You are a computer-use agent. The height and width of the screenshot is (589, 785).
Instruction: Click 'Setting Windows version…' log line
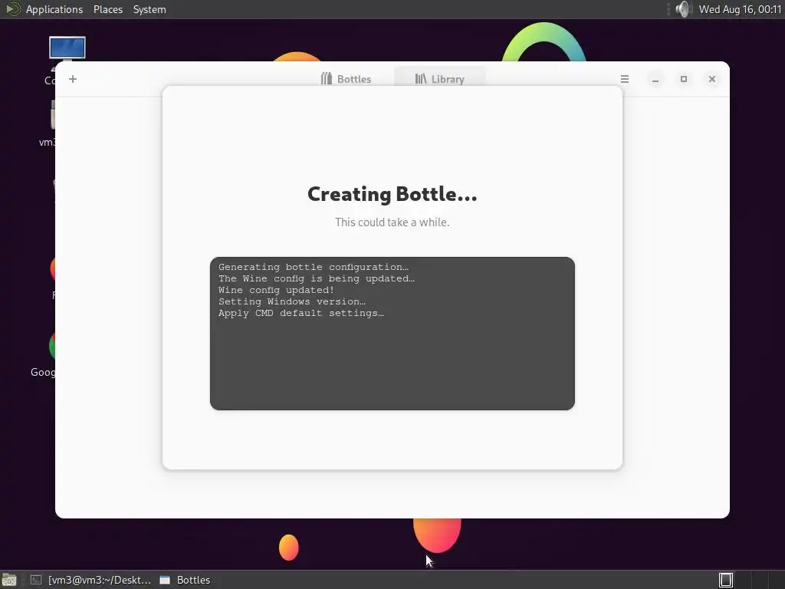(x=292, y=301)
